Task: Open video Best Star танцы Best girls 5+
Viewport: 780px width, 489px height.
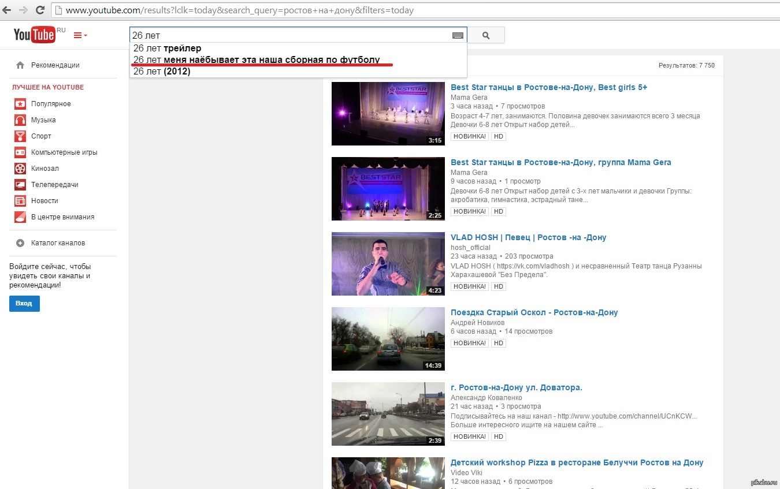Action: [549, 87]
